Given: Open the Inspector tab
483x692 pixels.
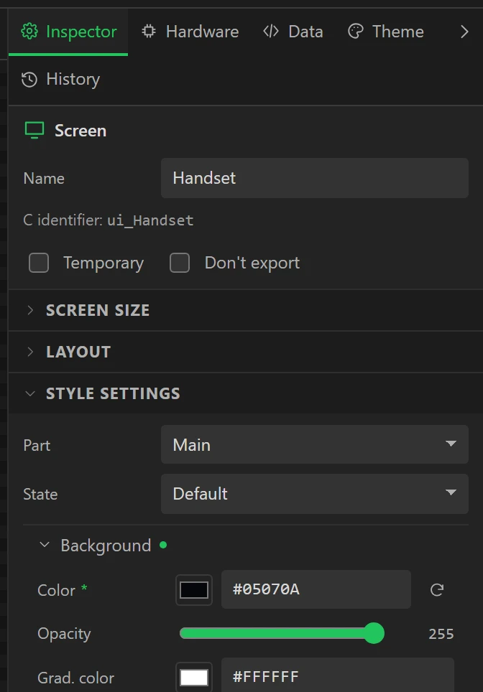Looking at the screenshot, I should 68,32.
